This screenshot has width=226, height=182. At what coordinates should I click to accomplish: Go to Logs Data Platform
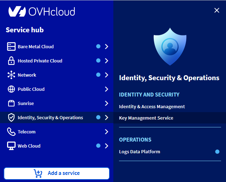coord(140,151)
